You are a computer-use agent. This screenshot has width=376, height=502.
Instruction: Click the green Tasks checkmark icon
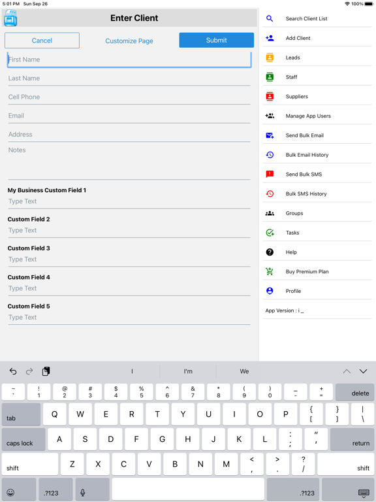[x=270, y=233]
